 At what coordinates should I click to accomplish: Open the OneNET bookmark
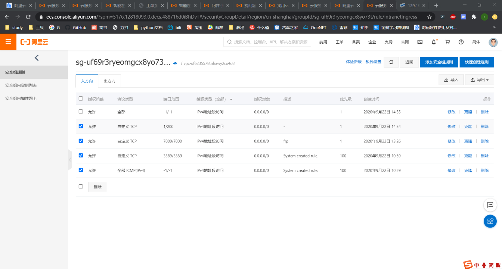314,28
